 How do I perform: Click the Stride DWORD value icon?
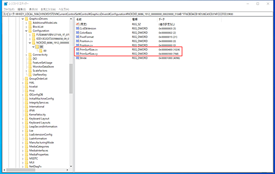[77, 58]
